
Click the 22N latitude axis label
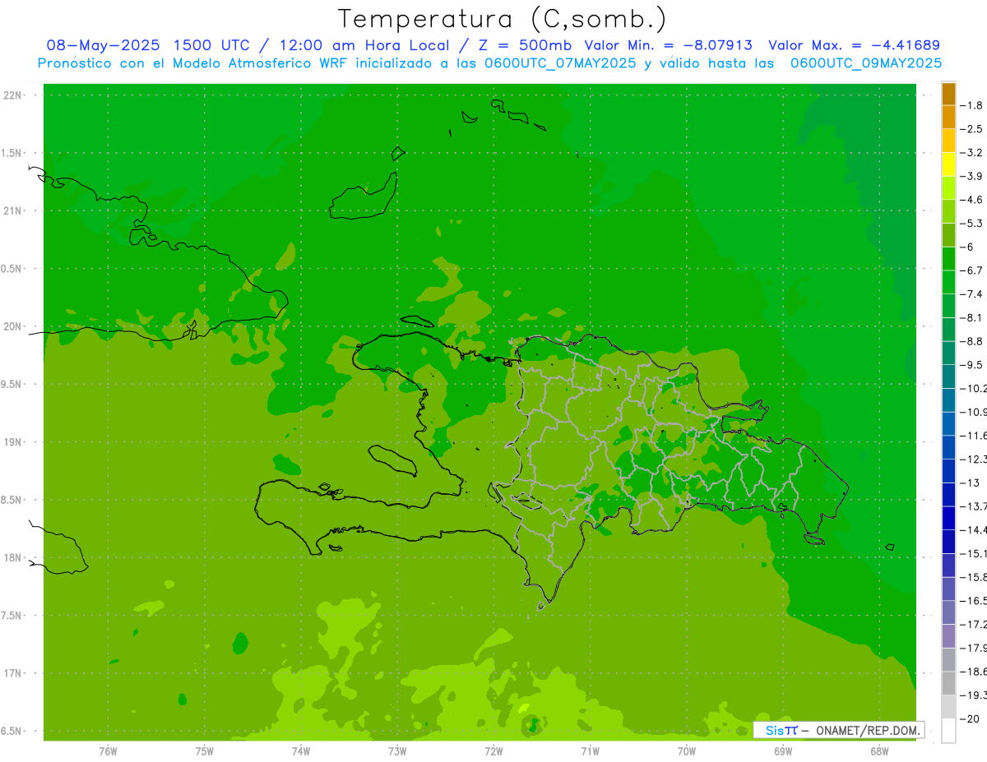coord(12,95)
